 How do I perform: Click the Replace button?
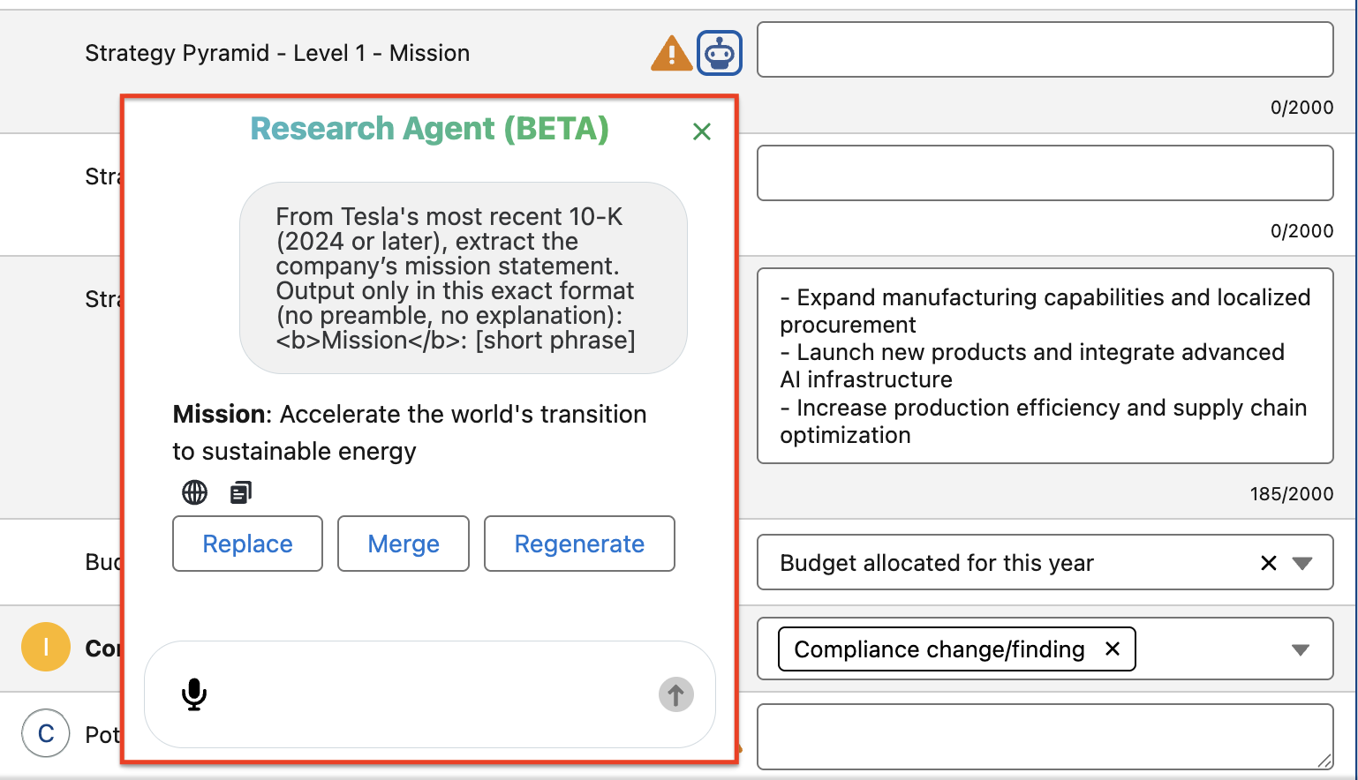[248, 544]
